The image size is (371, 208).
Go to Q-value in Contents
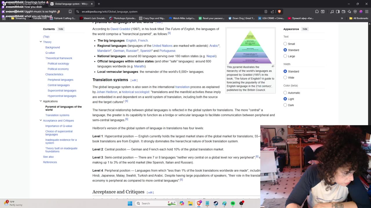pos(50,53)
